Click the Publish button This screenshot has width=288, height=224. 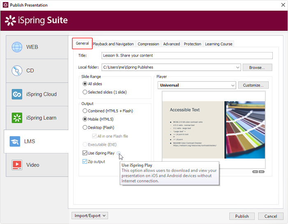242,216
